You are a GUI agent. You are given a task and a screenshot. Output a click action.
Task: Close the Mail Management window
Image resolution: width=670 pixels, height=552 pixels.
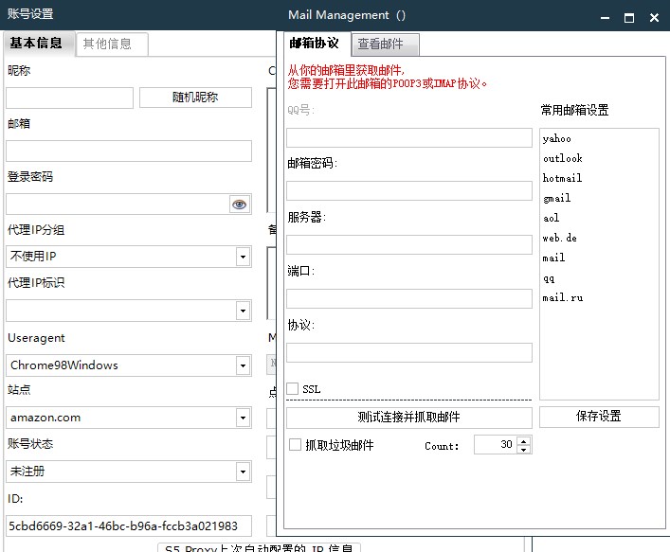[x=654, y=17]
